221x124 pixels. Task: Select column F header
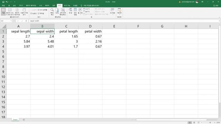click(x=138, y=26)
